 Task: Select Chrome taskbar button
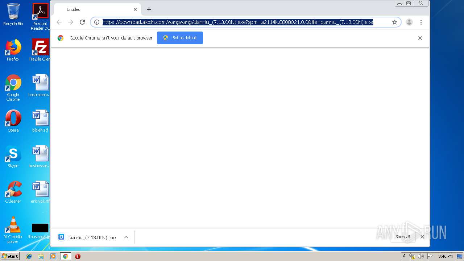65,256
